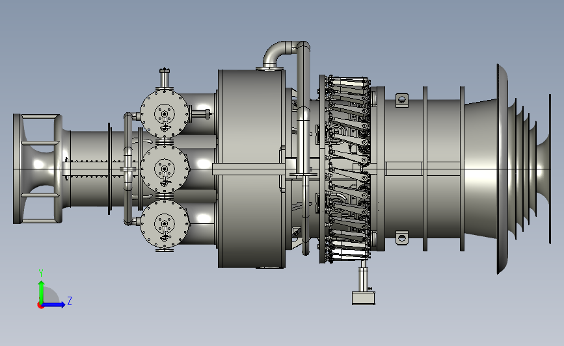
Task: Click the blue Z axis arrow of the triad
Action: tap(54, 305)
